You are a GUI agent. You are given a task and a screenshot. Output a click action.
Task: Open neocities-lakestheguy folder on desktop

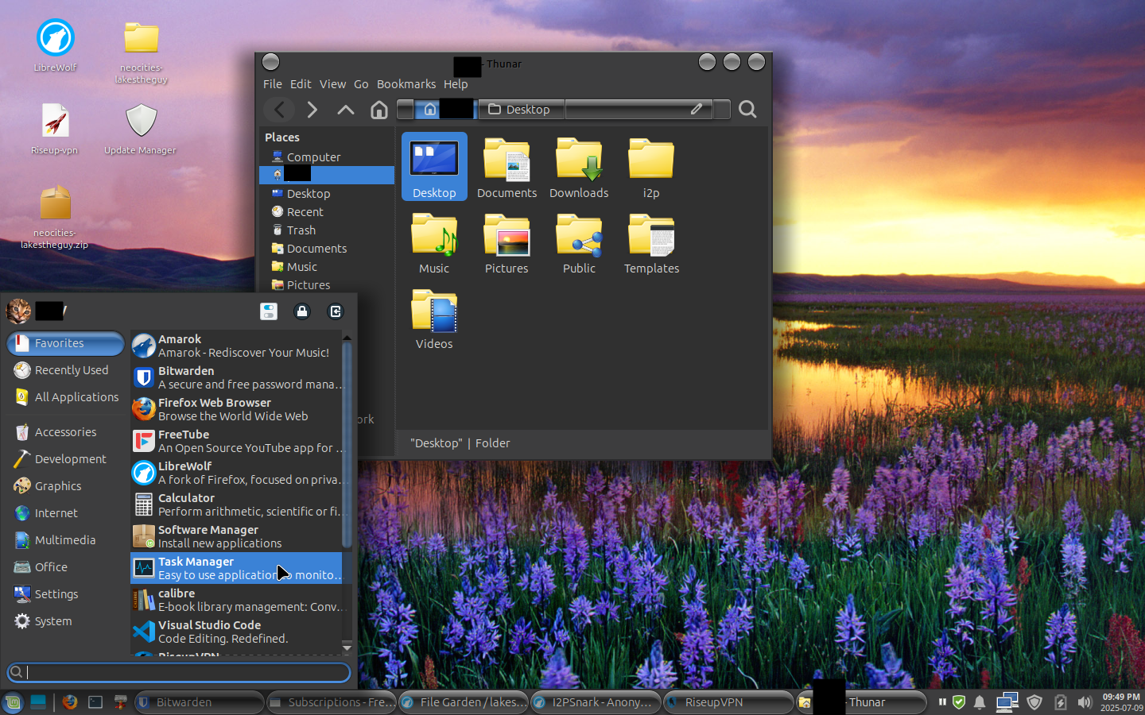(142, 51)
